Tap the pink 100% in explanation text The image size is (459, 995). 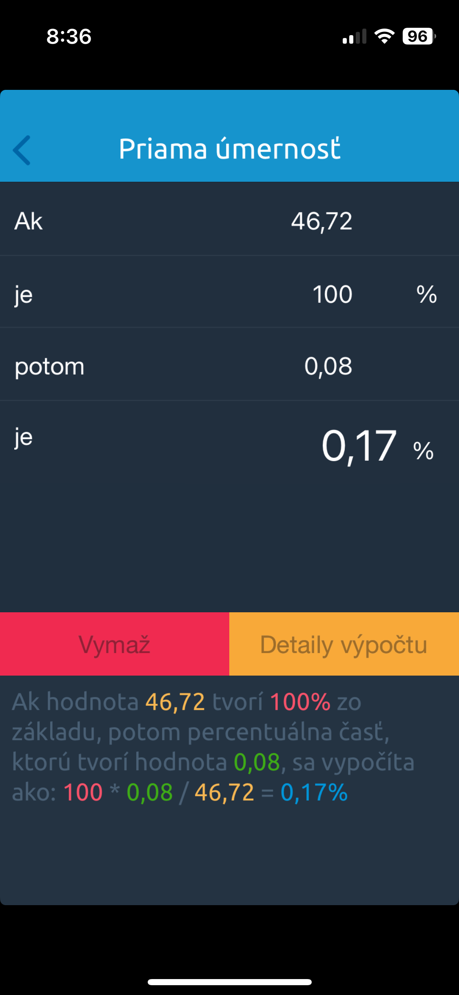click(300, 702)
